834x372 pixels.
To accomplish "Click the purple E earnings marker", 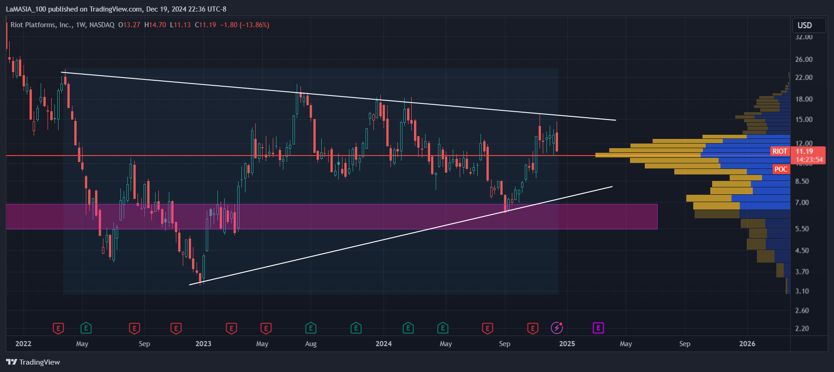I will coord(598,328).
